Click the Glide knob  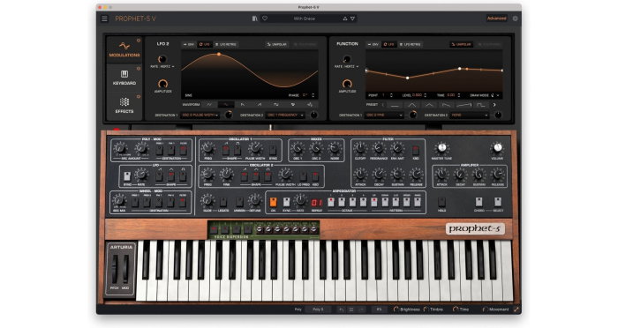[x=207, y=200]
